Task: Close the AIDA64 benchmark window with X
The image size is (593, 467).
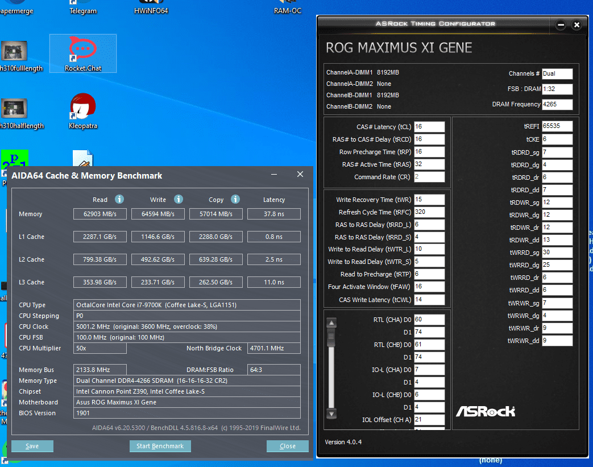Action: point(300,174)
